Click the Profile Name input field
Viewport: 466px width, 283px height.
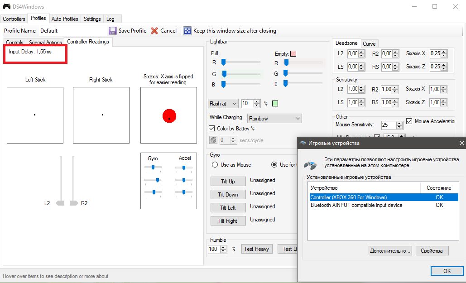(x=73, y=31)
